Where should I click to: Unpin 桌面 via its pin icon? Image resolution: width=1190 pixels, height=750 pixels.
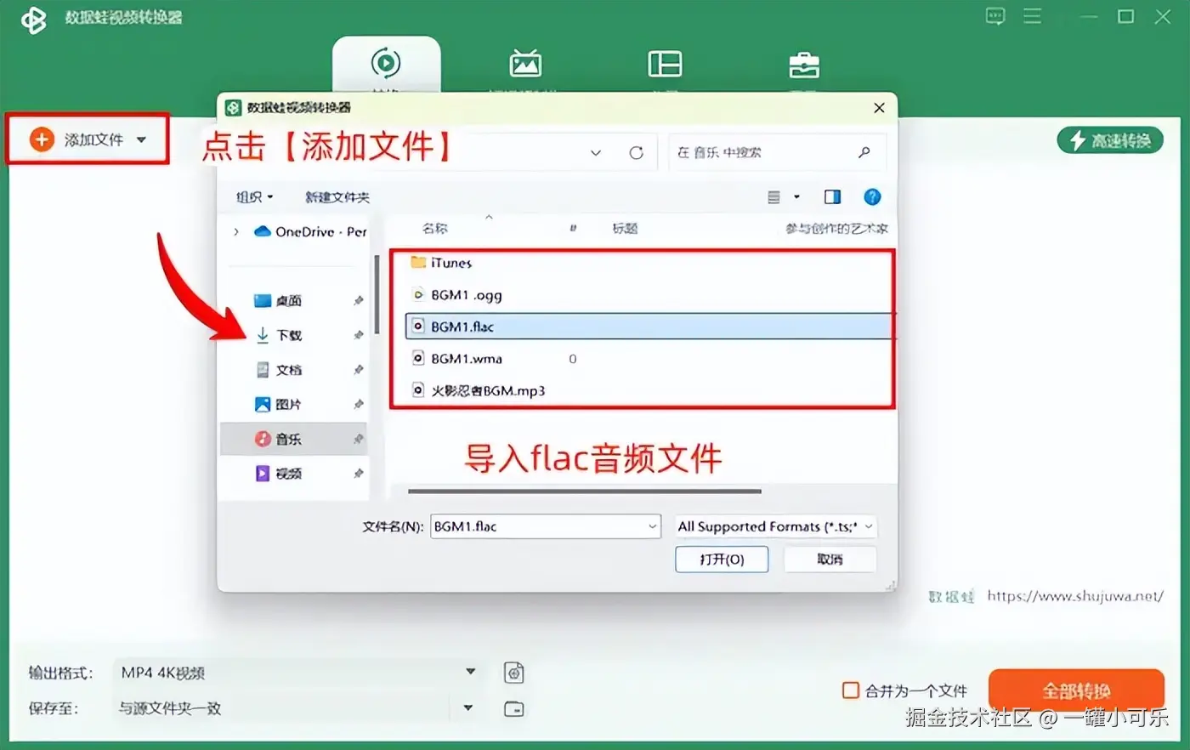click(x=358, y=301)
